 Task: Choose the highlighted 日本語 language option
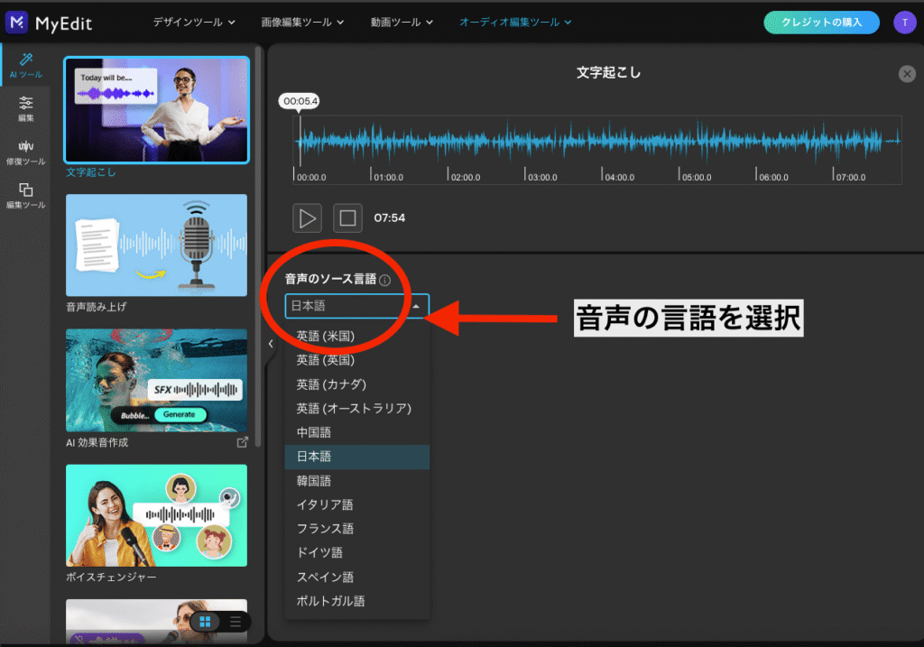point(357,457)
